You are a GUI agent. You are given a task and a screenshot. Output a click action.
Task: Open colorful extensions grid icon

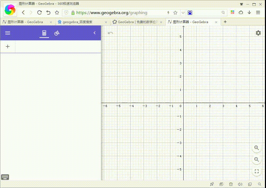pyautogui.click(x=232, y=12)
